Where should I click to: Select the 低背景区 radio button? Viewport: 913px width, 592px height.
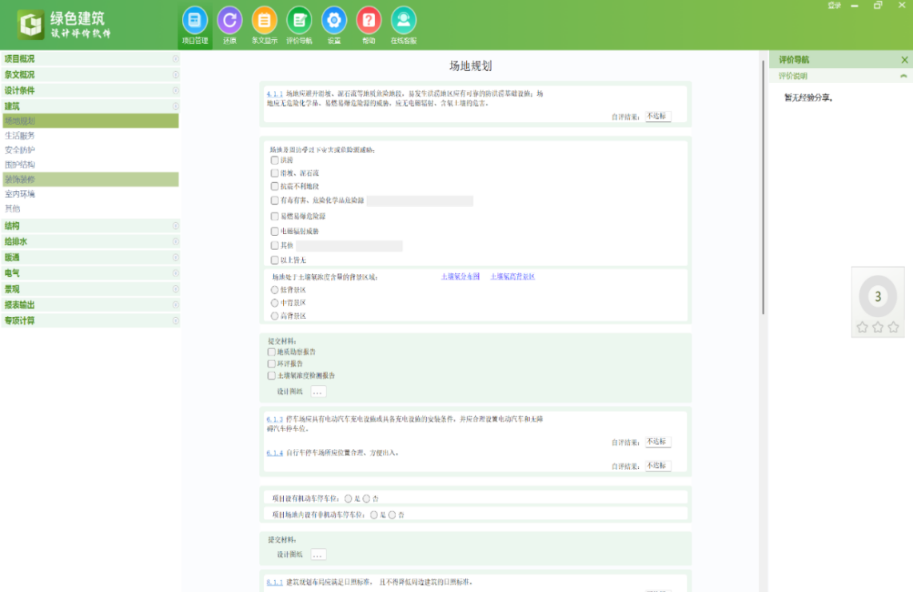pos(274,290)
